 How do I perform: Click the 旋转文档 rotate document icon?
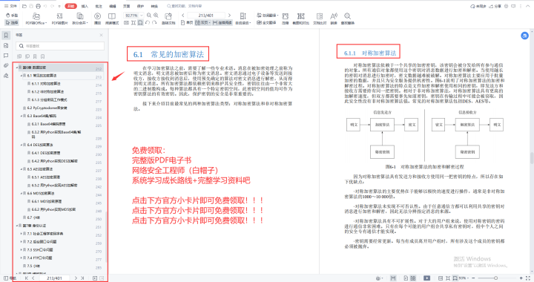click(x=168, y=19)
